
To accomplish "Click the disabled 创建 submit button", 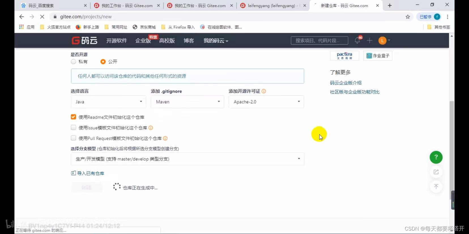I will 86,188.
